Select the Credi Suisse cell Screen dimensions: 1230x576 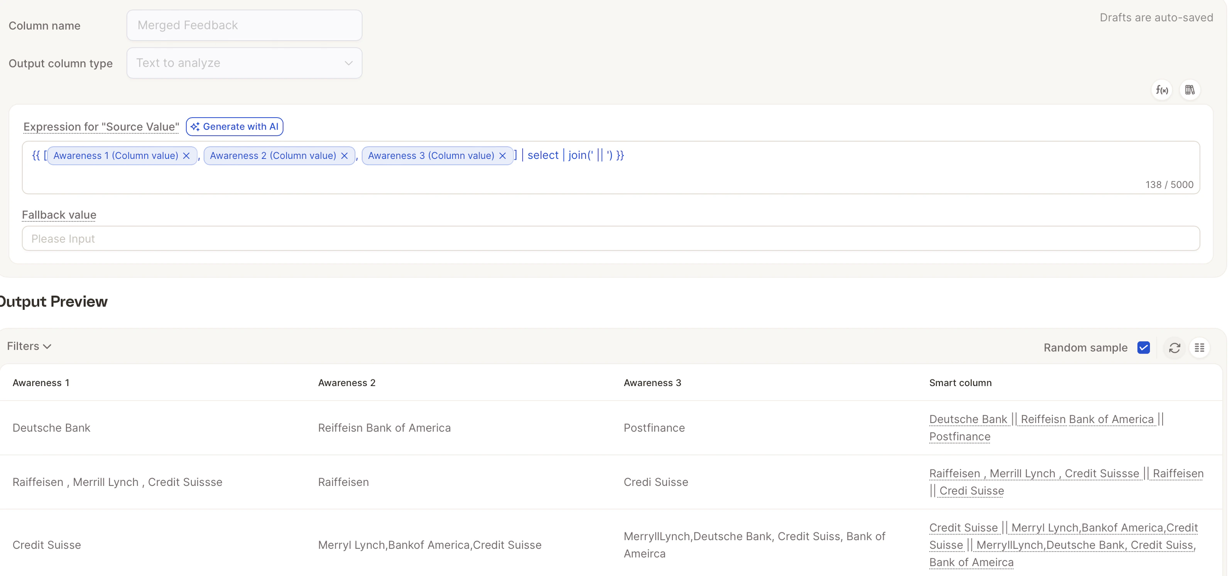coord(656,482)
